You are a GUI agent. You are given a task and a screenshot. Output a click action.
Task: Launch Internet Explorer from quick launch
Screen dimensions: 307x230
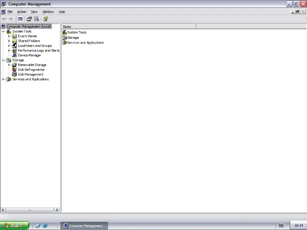(45, 226)
